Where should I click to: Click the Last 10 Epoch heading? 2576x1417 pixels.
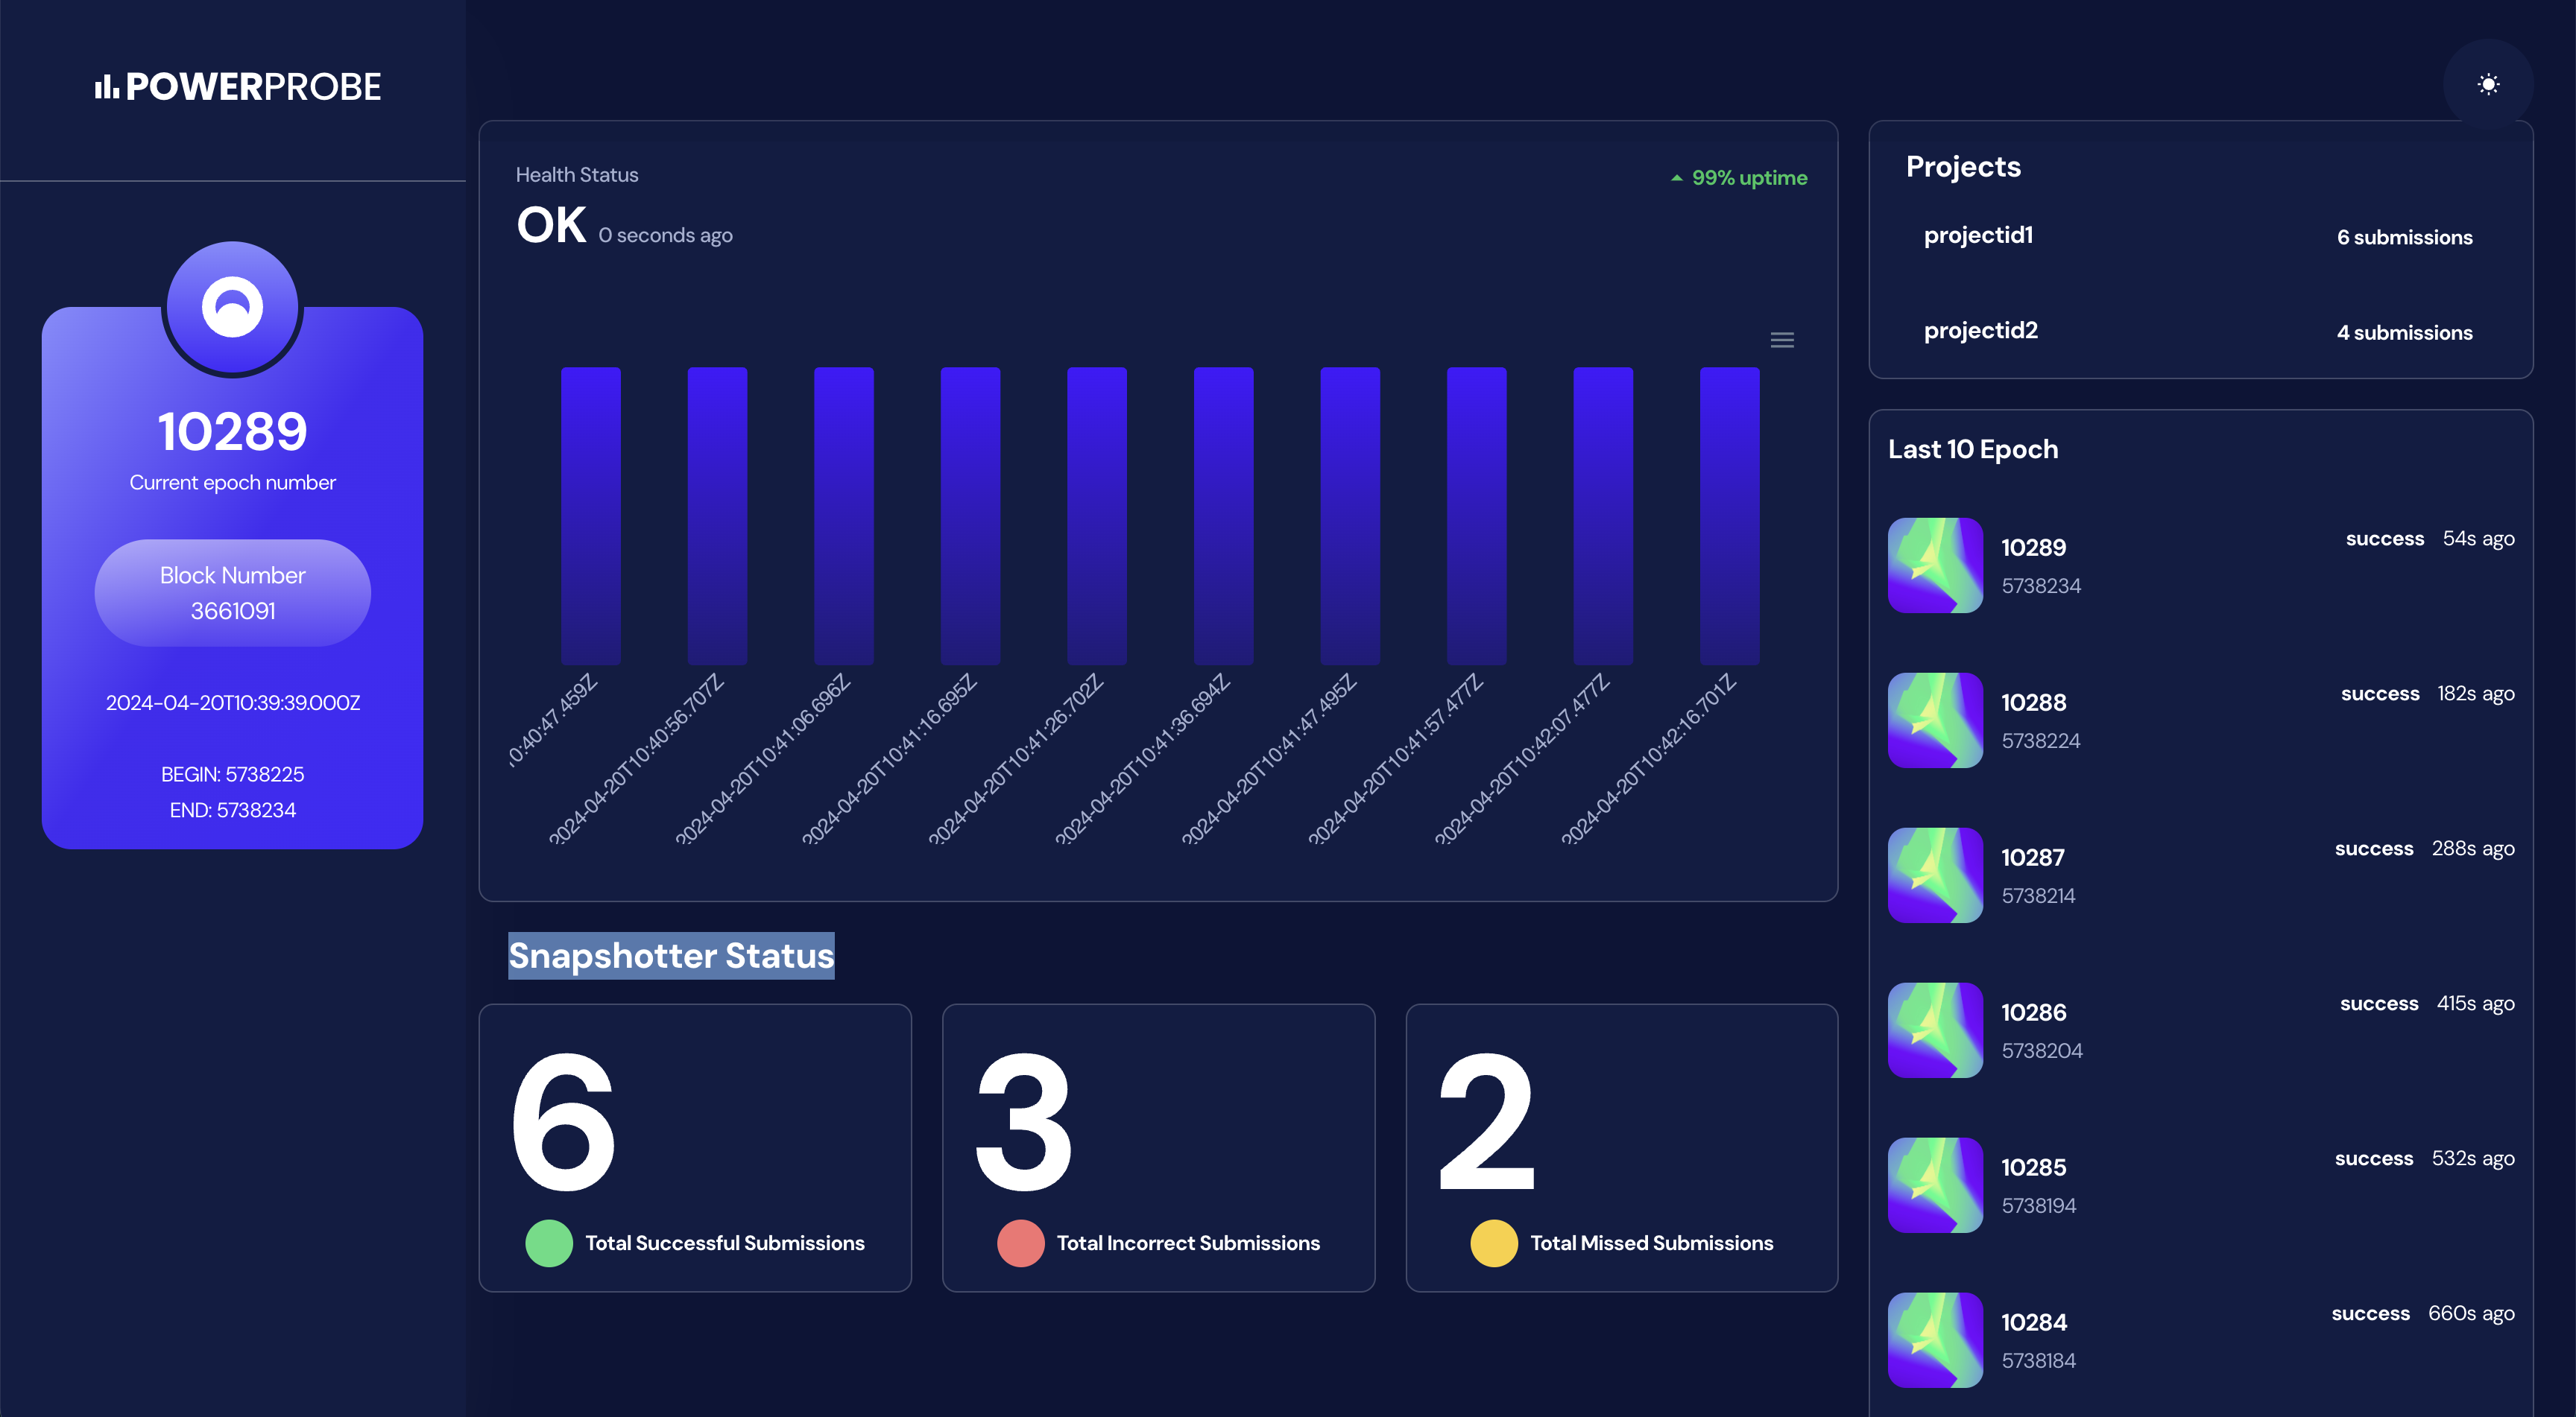pos(1972,450)
